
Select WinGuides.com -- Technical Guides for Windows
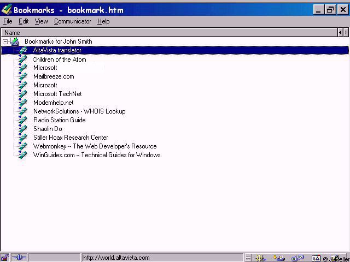pyautogui.click(x=97, y=155)
